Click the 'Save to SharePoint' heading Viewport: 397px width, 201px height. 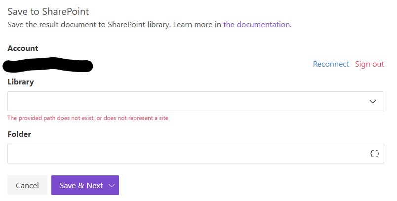(x=48, y=11)
